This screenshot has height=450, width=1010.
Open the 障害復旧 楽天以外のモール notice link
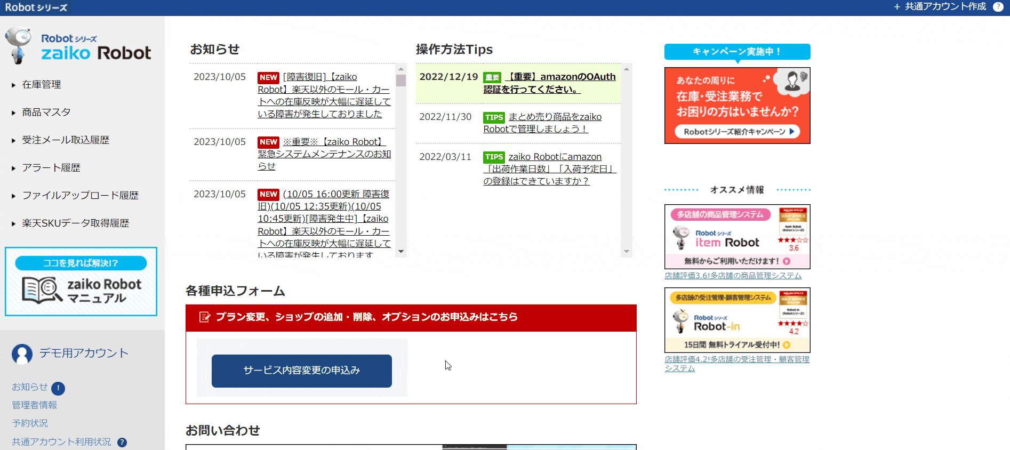point(324,95)
